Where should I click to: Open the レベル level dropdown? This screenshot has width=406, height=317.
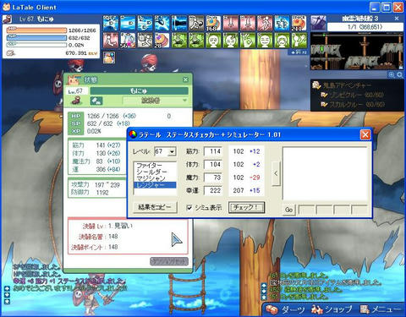[x=172, y=151]
